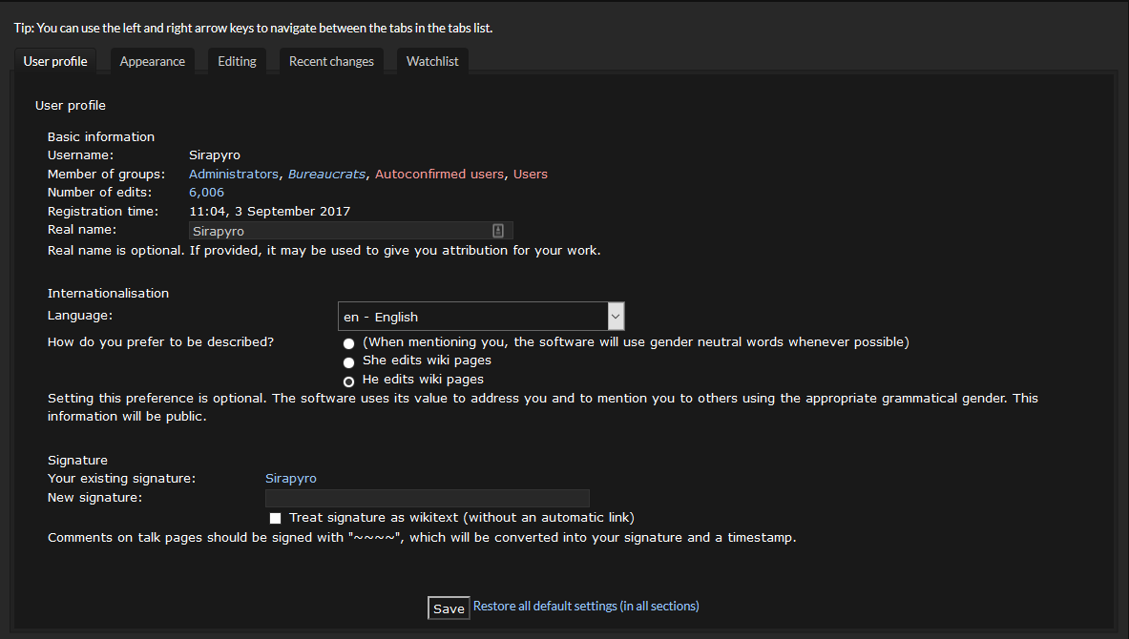This screenshot has width=1129, height=639.
Task: Open the Language dropdown arrow
Action: [x=616, y=316]
